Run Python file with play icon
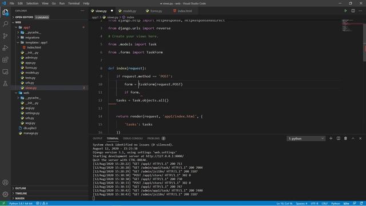Viewport: 366px width, 206px height. pos(345,11)
